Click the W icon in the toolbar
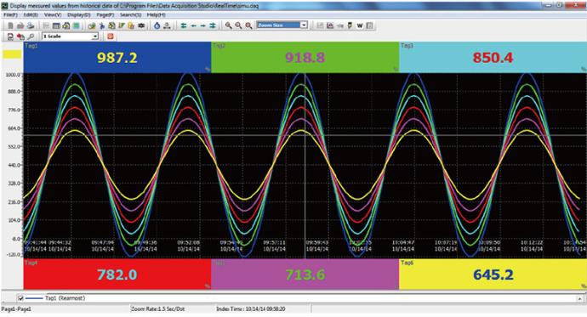587x317 pixels. click(359, 25)
